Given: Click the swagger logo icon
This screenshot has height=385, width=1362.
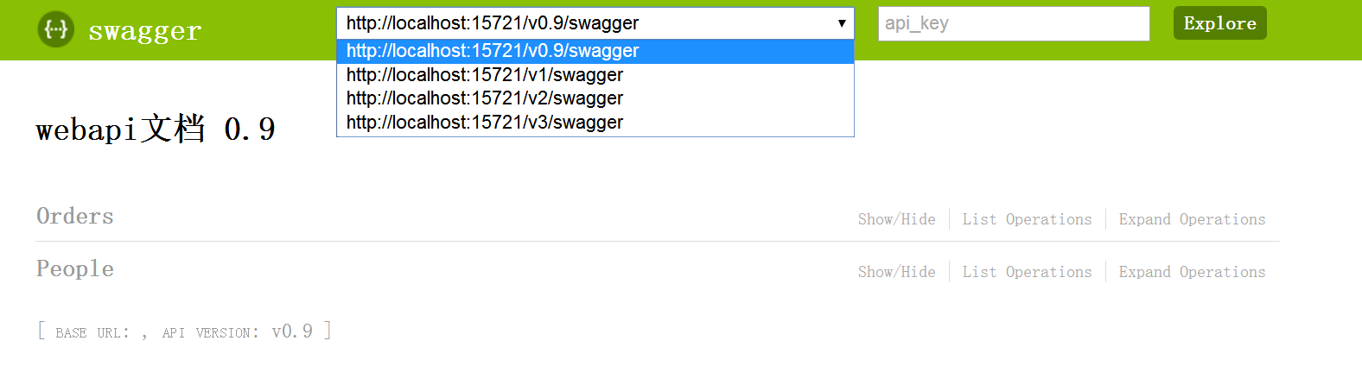Looking at the screenshot, I should pyautogui.click(x=56, y=29).
